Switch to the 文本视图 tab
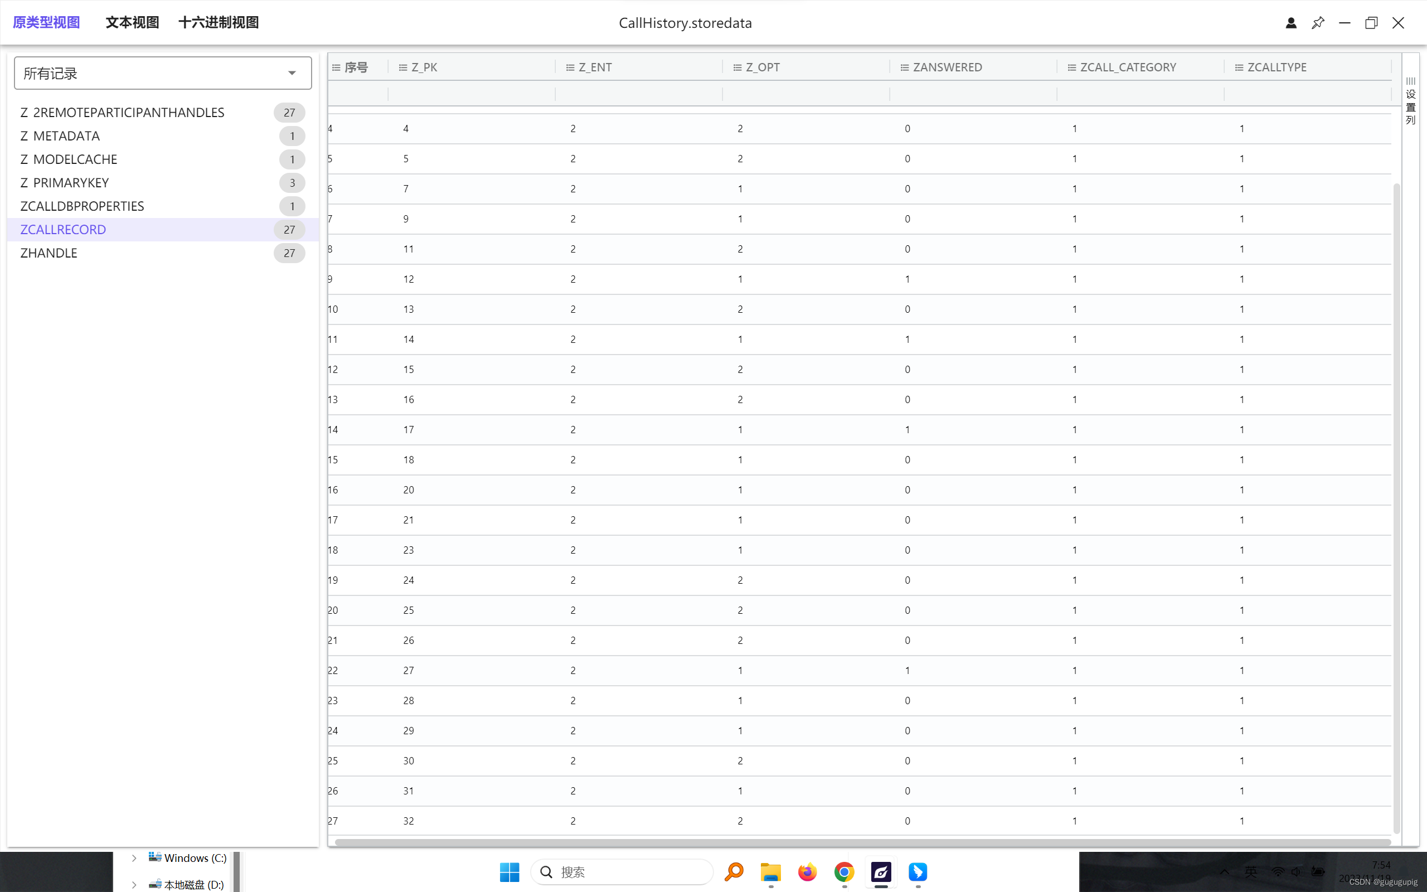This screenshot has height=892, width=1427. click(132, 23)
